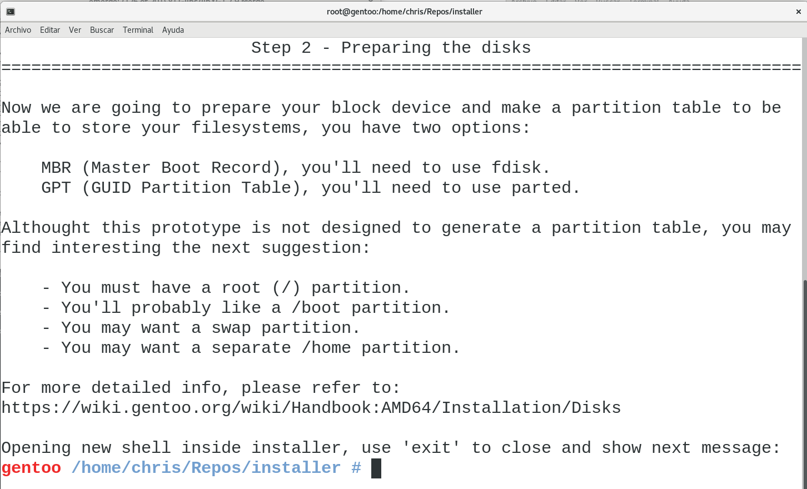Open the Terminal menu
This screenshot has height=489, width=807.
[x=138, y=30]
